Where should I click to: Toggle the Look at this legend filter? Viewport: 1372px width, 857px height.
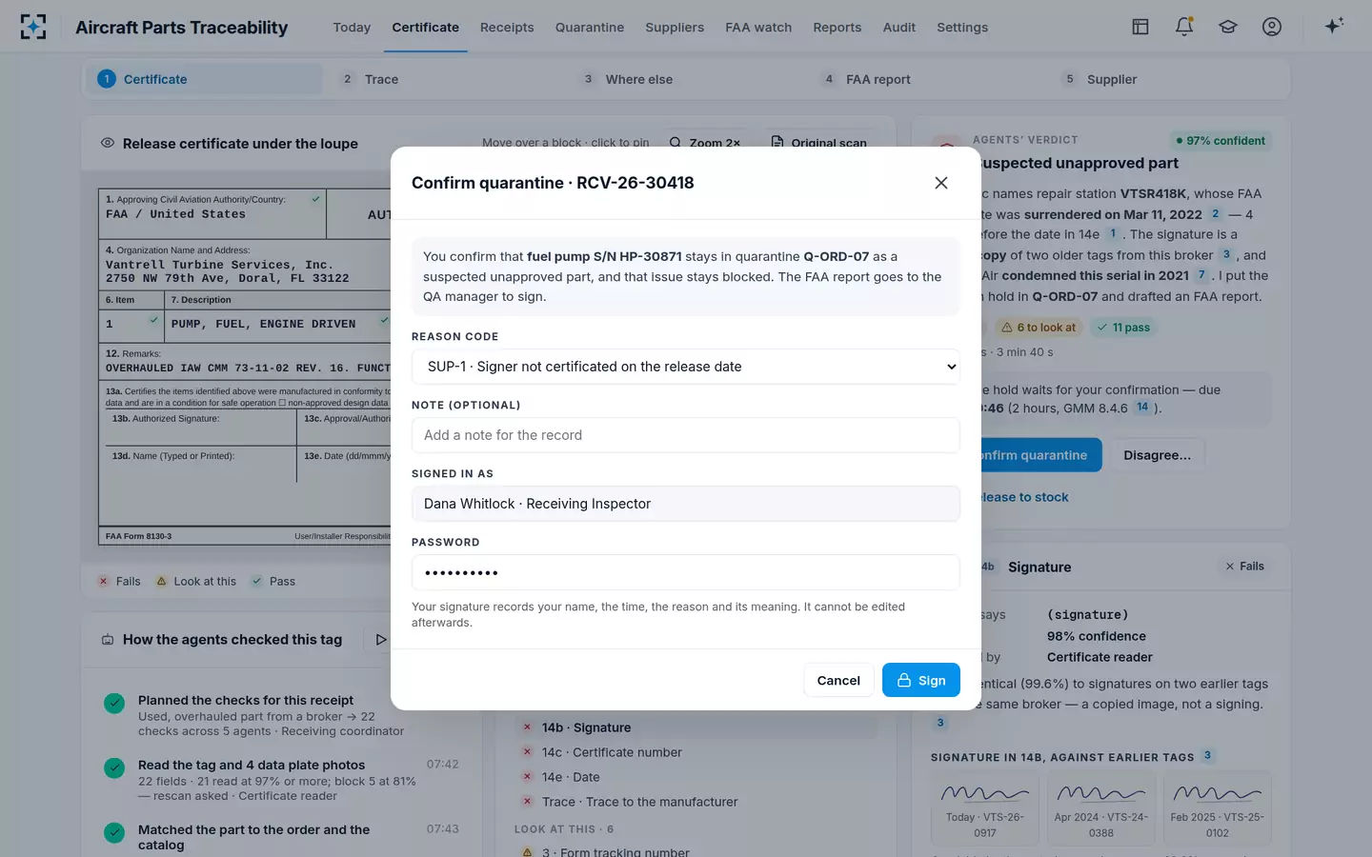tap(195, 582)
